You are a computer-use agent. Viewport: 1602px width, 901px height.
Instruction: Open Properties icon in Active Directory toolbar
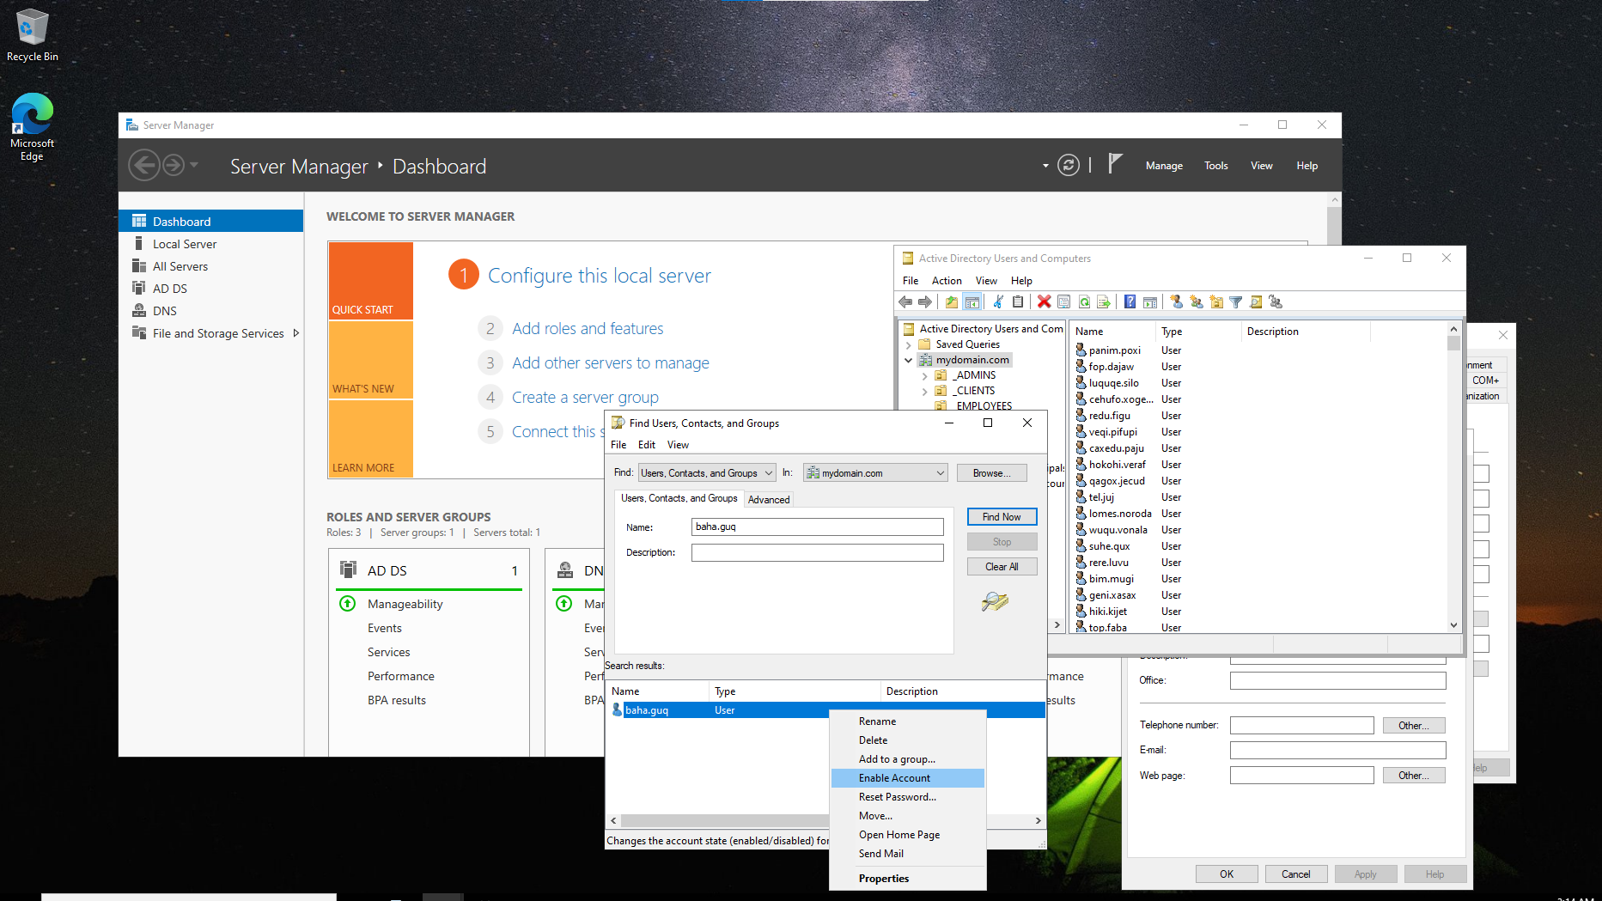1063,301
